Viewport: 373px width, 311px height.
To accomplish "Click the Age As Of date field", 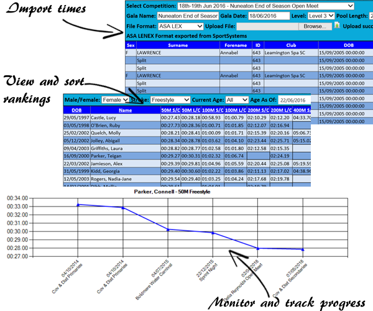I will (x=295, y=100).
